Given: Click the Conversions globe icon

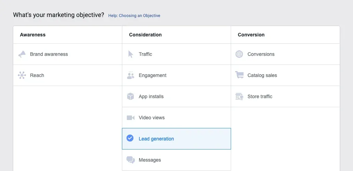Looking at the screenshot, I should (239, 54).
